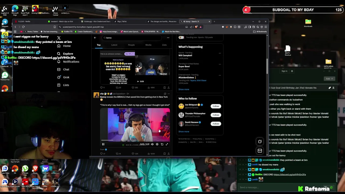Open Home in the X sidebar

64,46
